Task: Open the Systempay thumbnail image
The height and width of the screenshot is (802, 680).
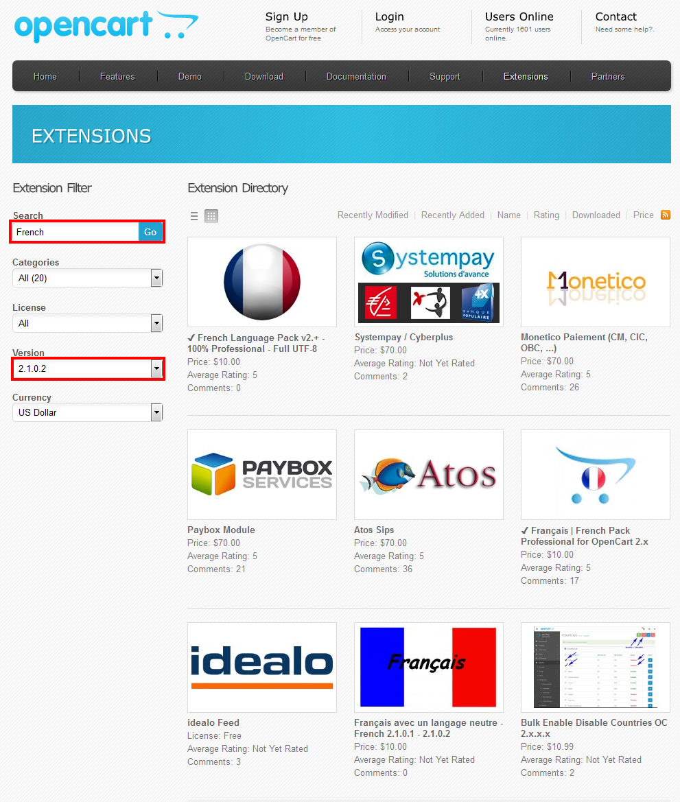Action: tap(429, 282)
